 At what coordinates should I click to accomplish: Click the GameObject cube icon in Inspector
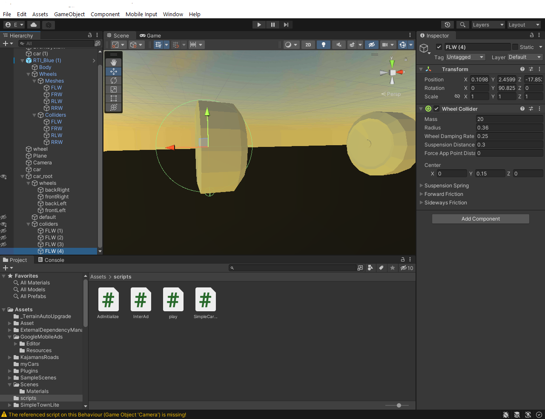[424, 48]
